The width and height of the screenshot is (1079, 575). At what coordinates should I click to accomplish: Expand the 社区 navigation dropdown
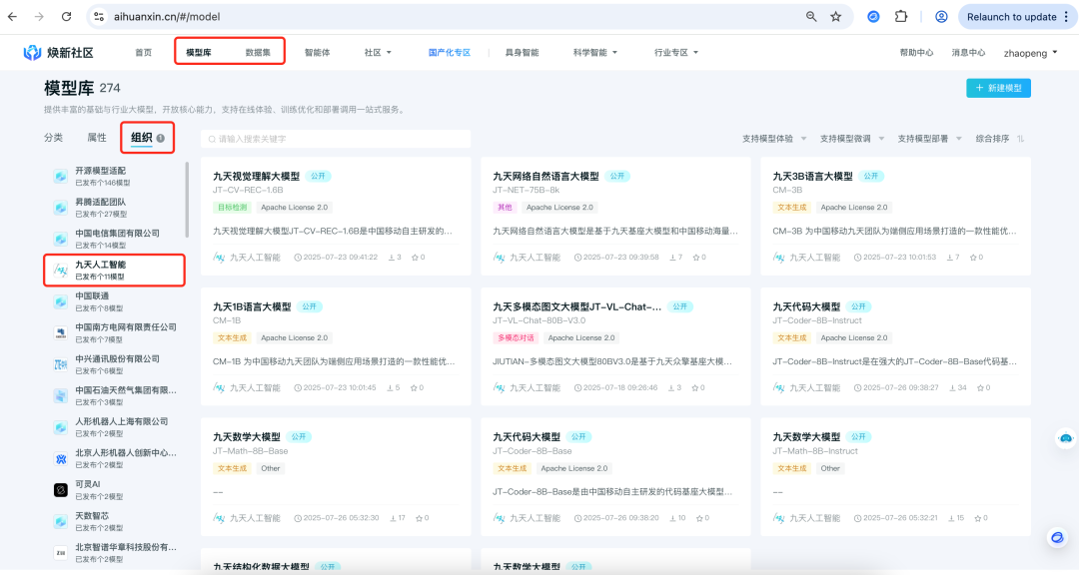[x=378, y=52]
